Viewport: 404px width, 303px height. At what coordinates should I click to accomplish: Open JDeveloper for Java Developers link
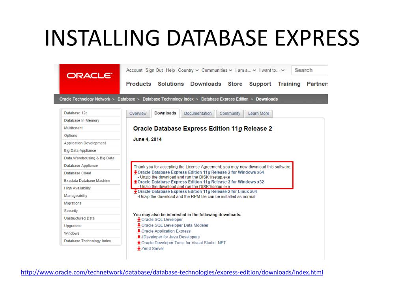click(170, 237)
